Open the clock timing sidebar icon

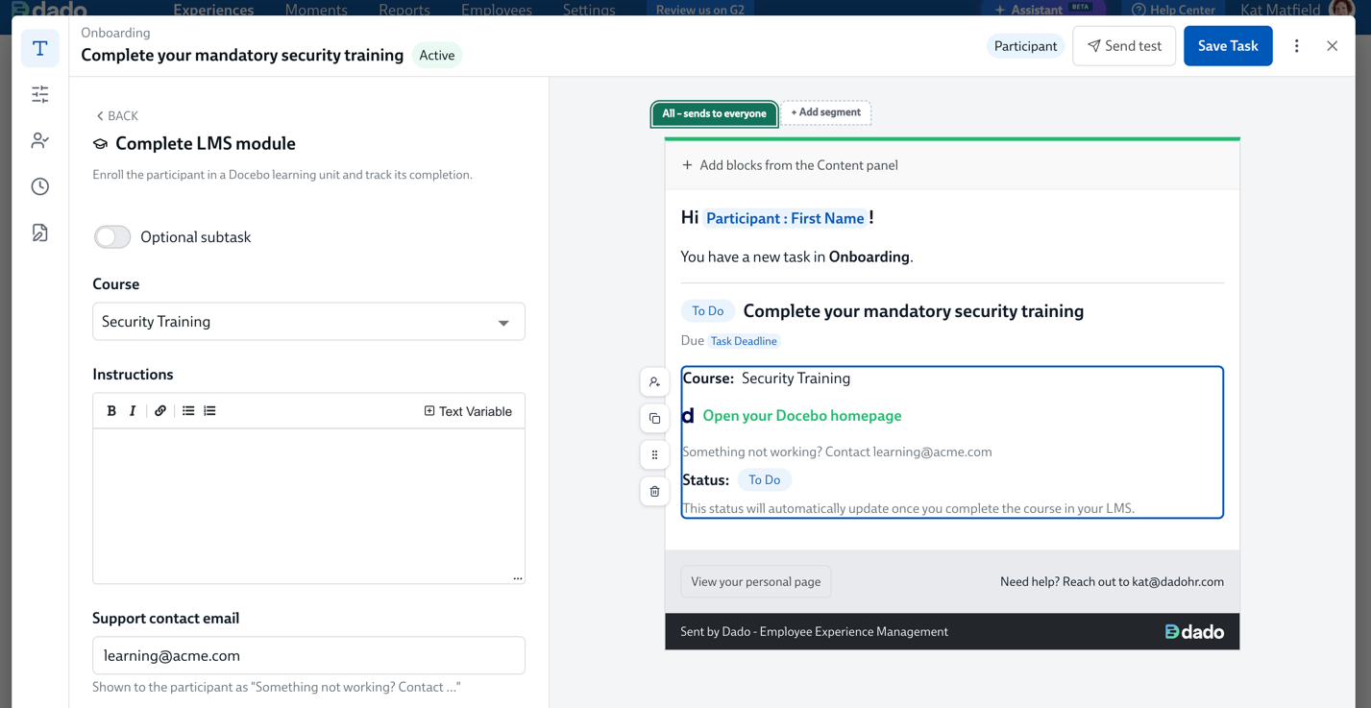[x=40, y=186]
